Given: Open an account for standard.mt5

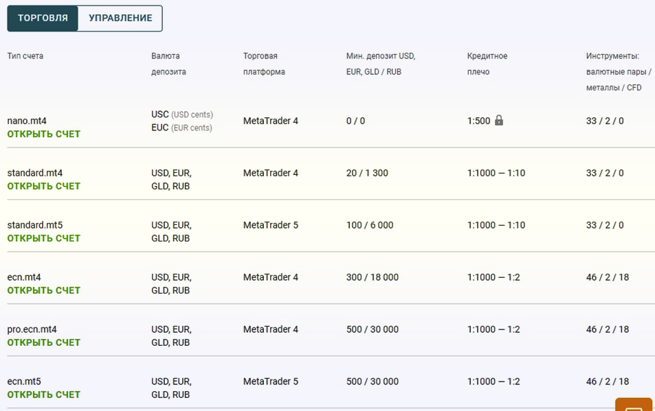Looking at the screenshot, I should (44, 239).
